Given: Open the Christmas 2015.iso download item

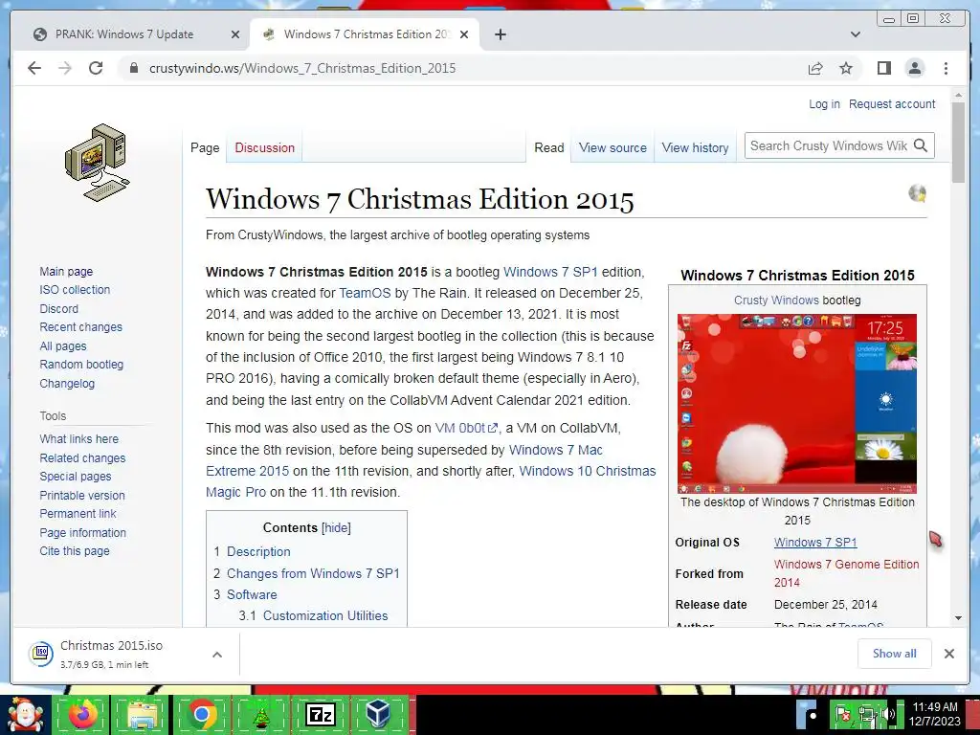Looking at the screenshot, I should [113, 655].
